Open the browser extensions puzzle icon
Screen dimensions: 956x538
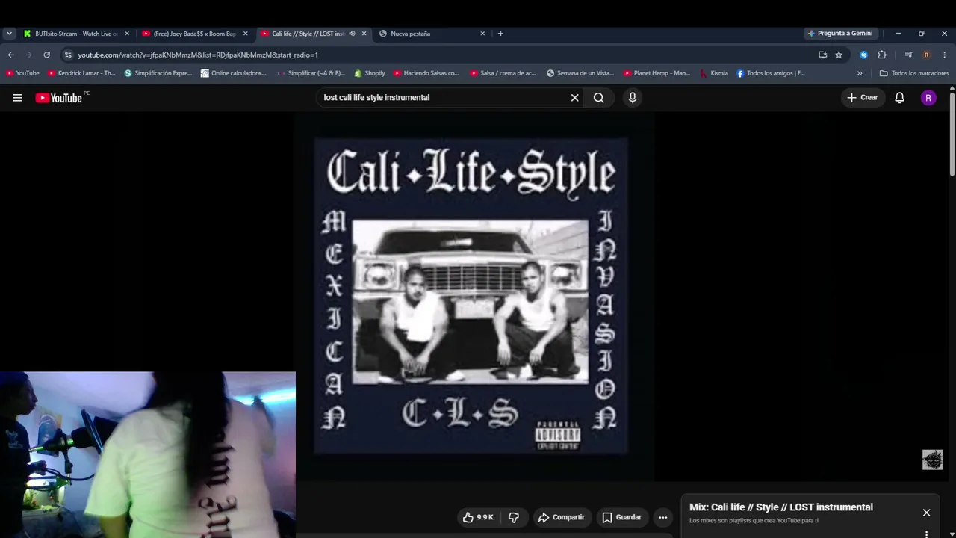tap(882, 55)
